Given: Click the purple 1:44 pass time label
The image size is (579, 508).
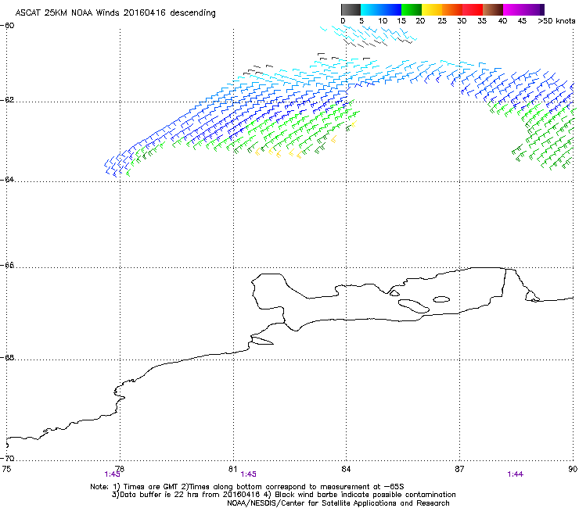Looking at the screenshot, I should coord(515,474).
